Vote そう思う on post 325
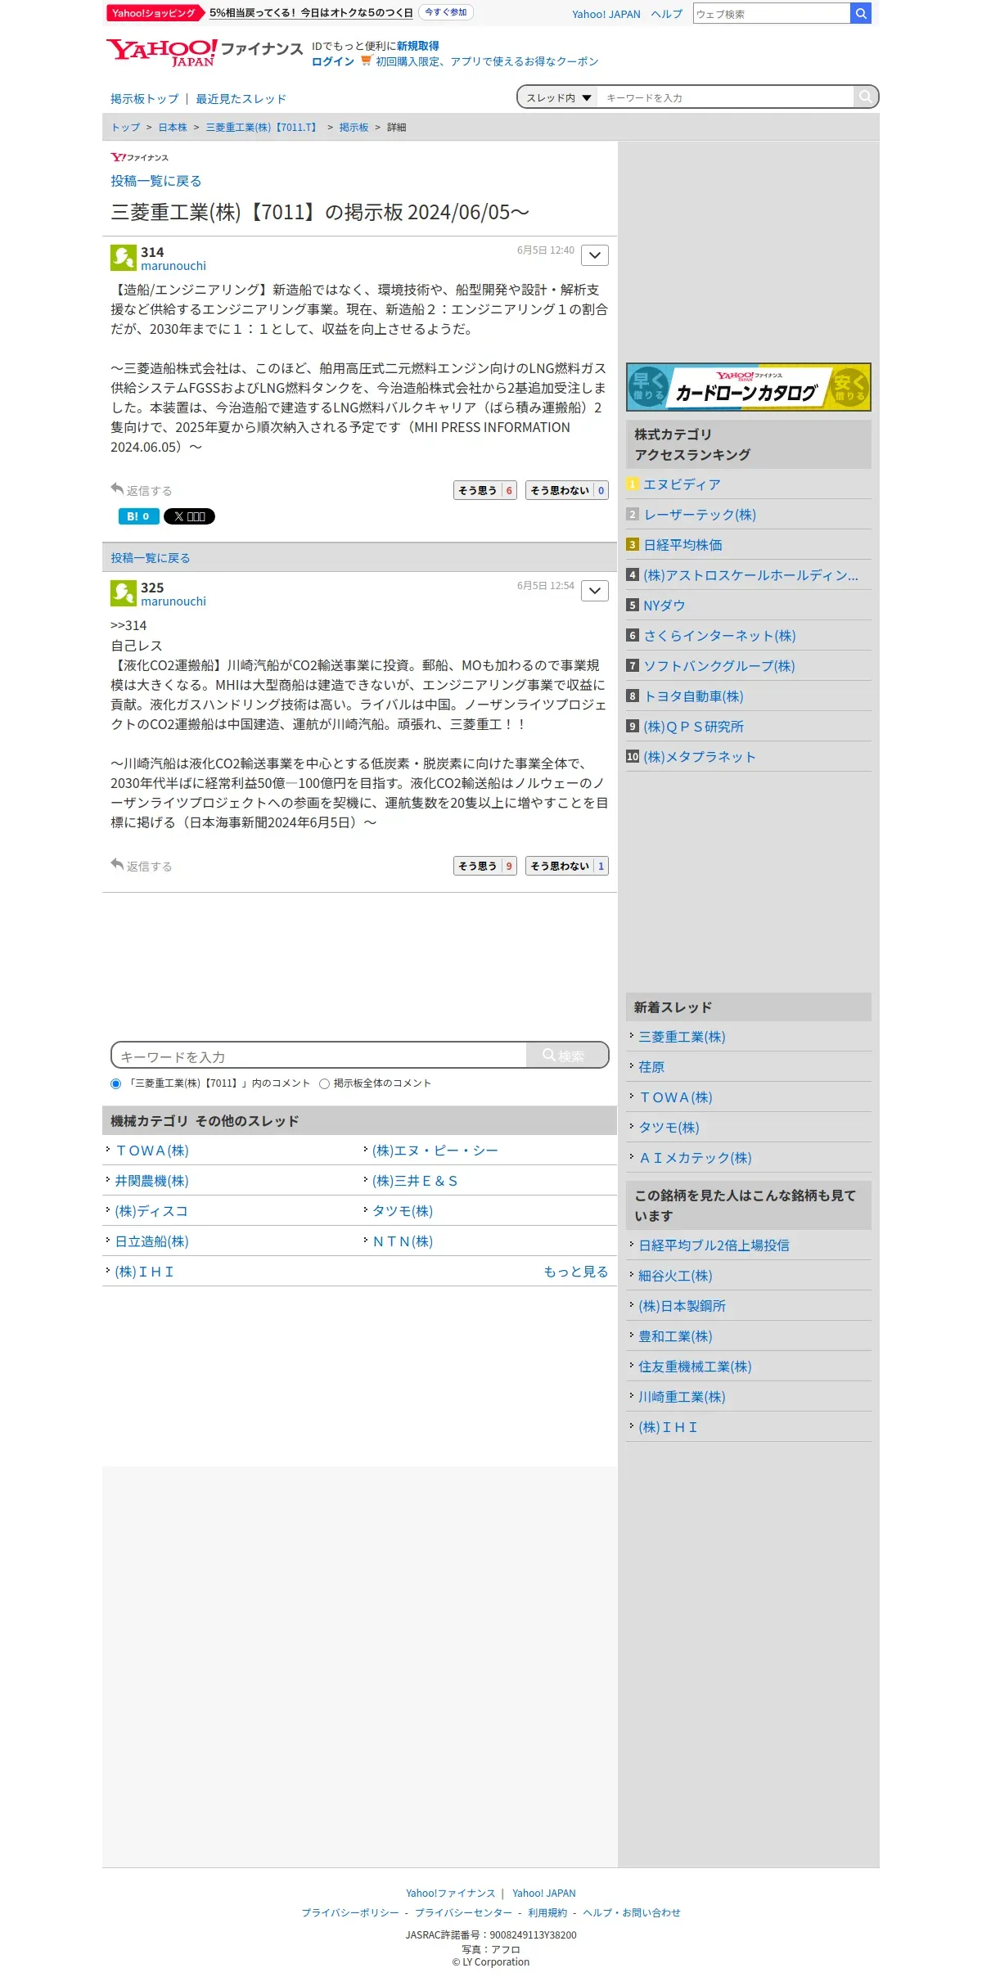Screen dimensions: 982x1986 click(x=485, y=866)
